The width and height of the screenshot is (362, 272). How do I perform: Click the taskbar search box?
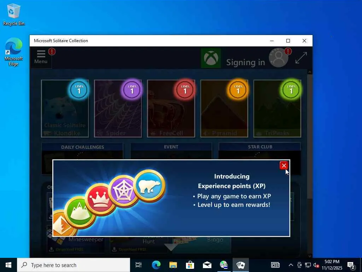coord(74,265)
